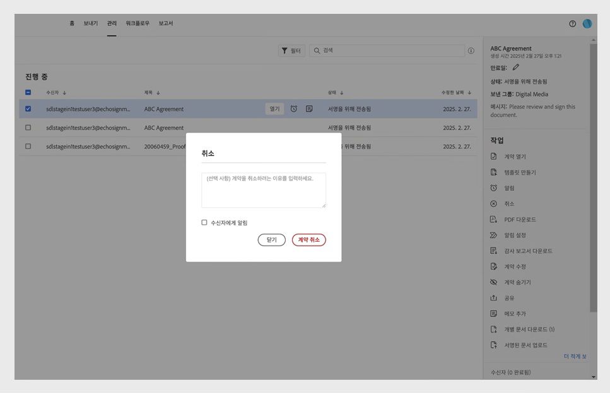The width and height of the screenshot is (610, 393).
Task: Expand 수신자 (0 완료됨) section
Action: pos(510,372)
